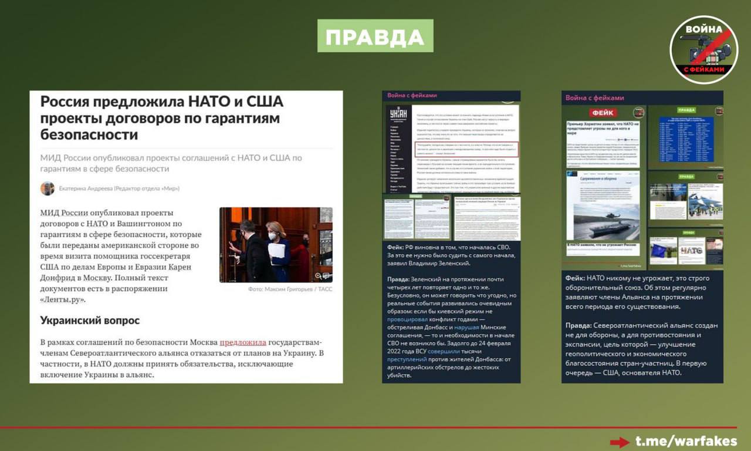Click the red ФЕЙК label on the right panel
Viewport: 751px width, 451px height.
[x=603, y=112]
